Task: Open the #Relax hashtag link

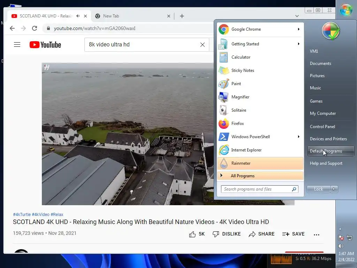Action: click(57, 215)
